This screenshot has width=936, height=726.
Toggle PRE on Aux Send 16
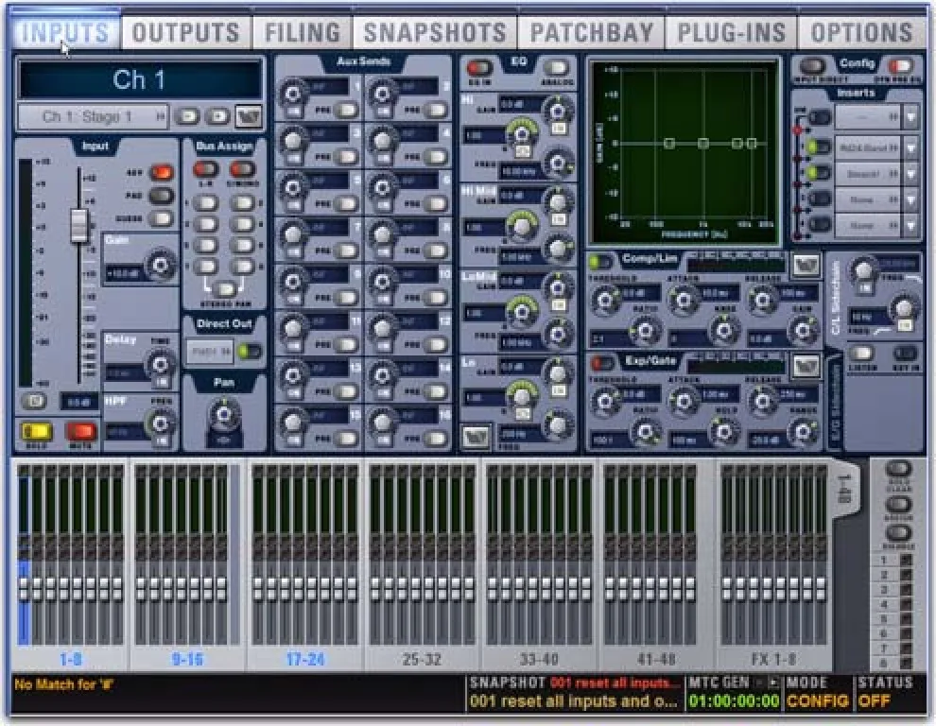[437, 439]
